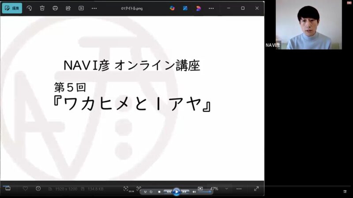353x198 pixels.
Task: Click the 47% zoom level value
Action: 214,189
